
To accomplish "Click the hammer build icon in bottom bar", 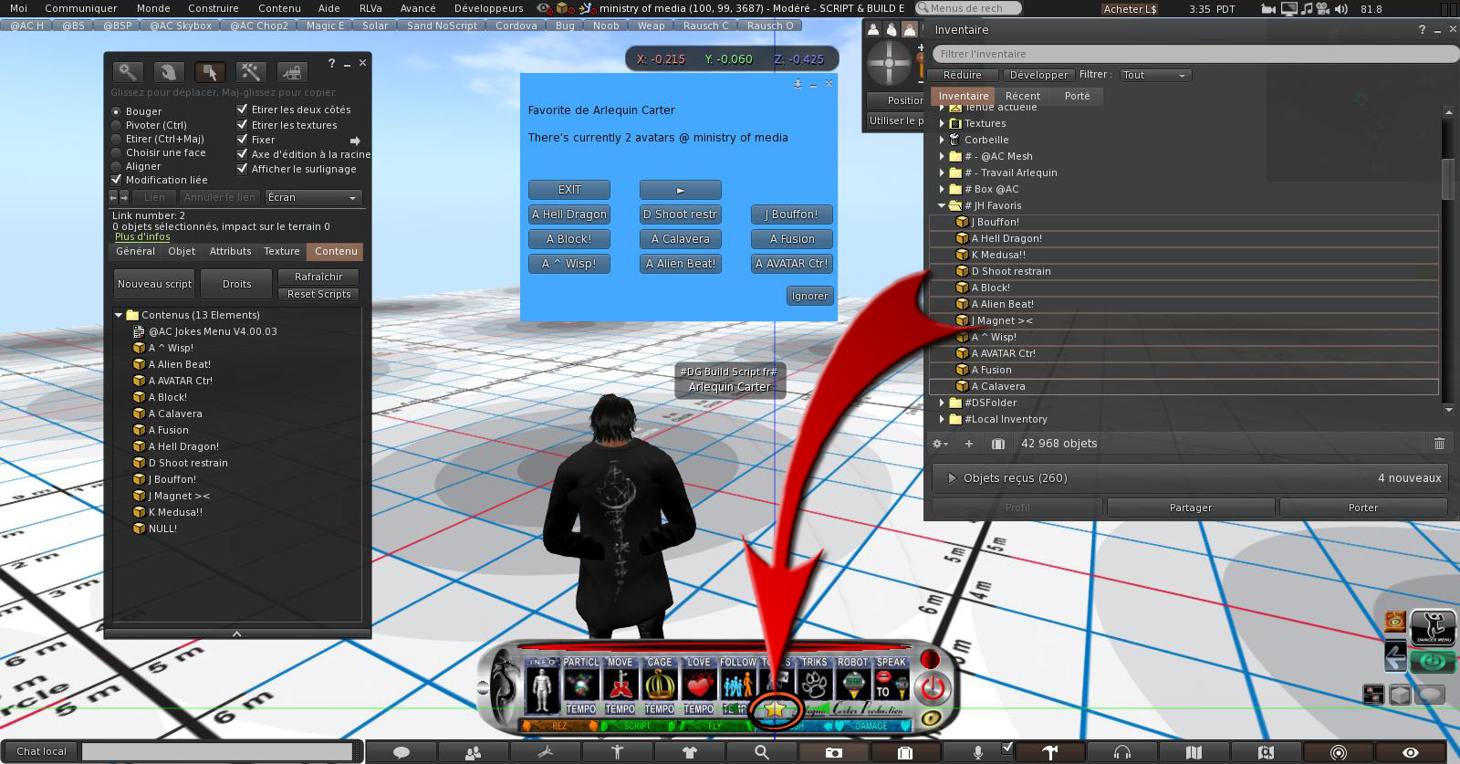I will coord(1050,752).
